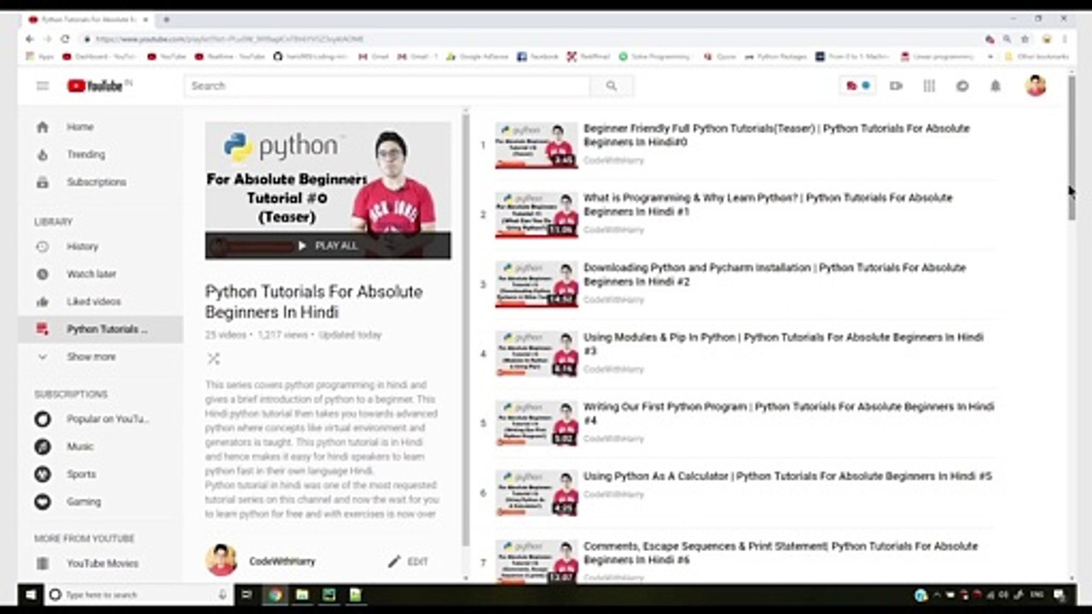Open the notifications bell
Screen dimensions: 1092x614
(x=995, y=85)
